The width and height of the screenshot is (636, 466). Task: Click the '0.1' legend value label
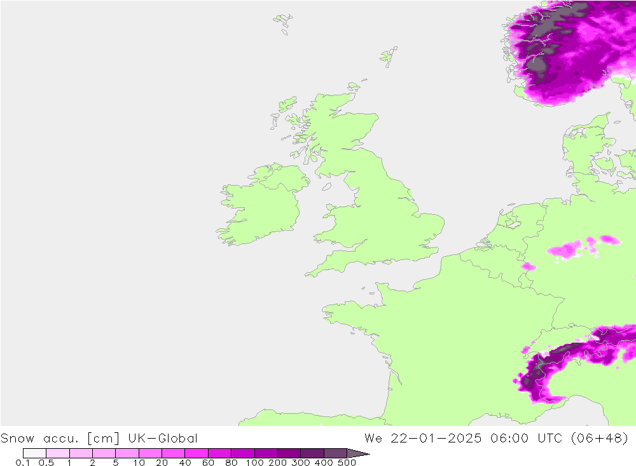(23, 463)
